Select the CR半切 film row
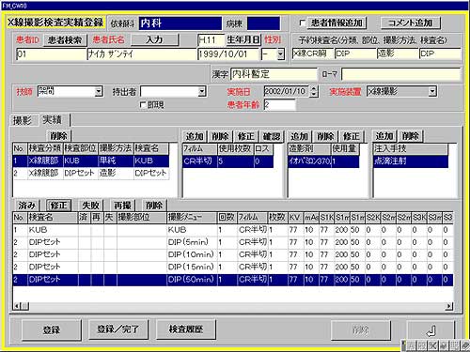This screenshot has height=352, width=470. [x=227, y=161]
